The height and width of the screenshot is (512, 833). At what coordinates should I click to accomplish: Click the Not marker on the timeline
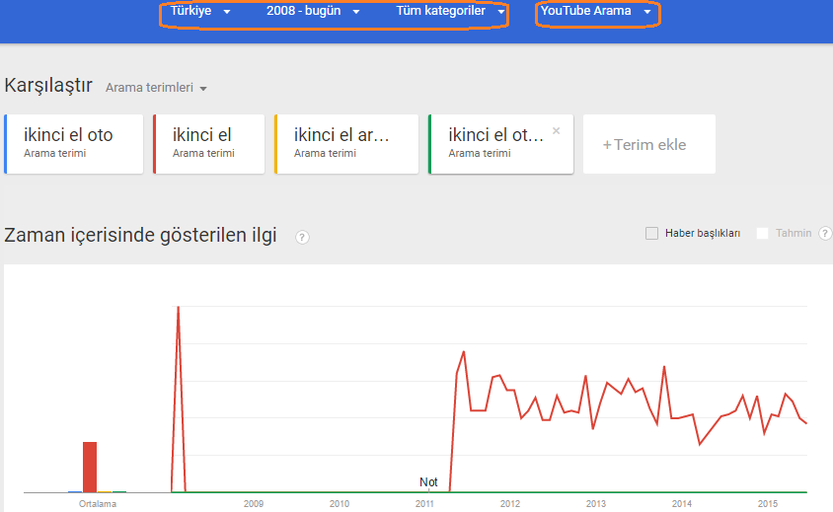428,481
